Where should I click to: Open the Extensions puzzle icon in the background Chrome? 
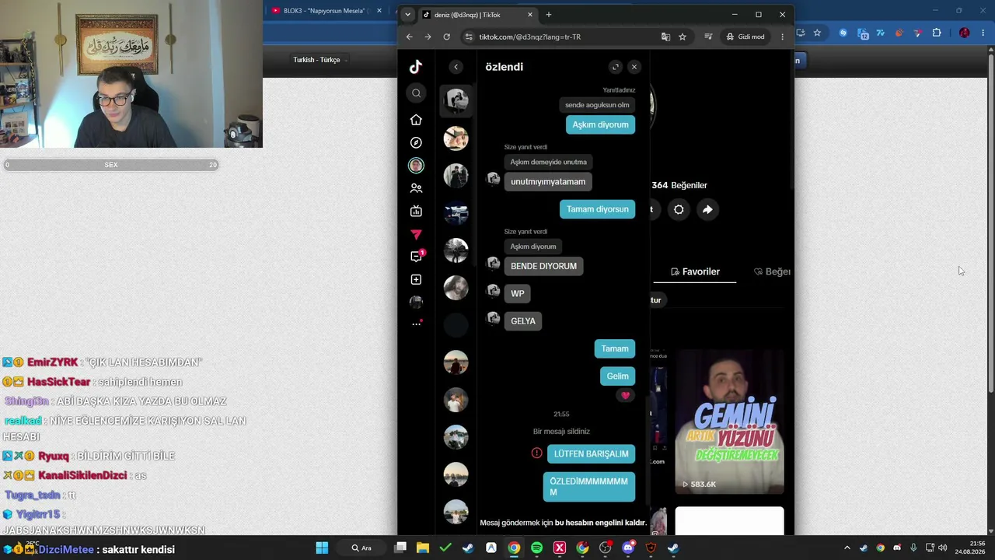pyautogui.click(x=936, y=33)
